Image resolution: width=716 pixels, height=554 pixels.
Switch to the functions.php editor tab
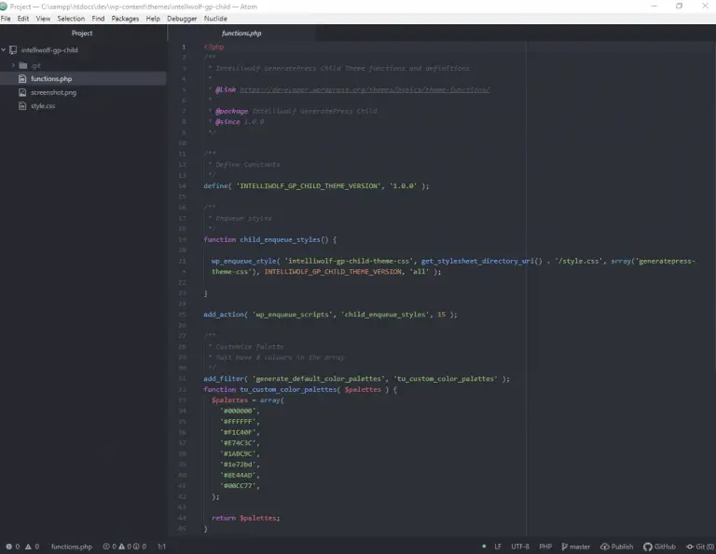241,34
